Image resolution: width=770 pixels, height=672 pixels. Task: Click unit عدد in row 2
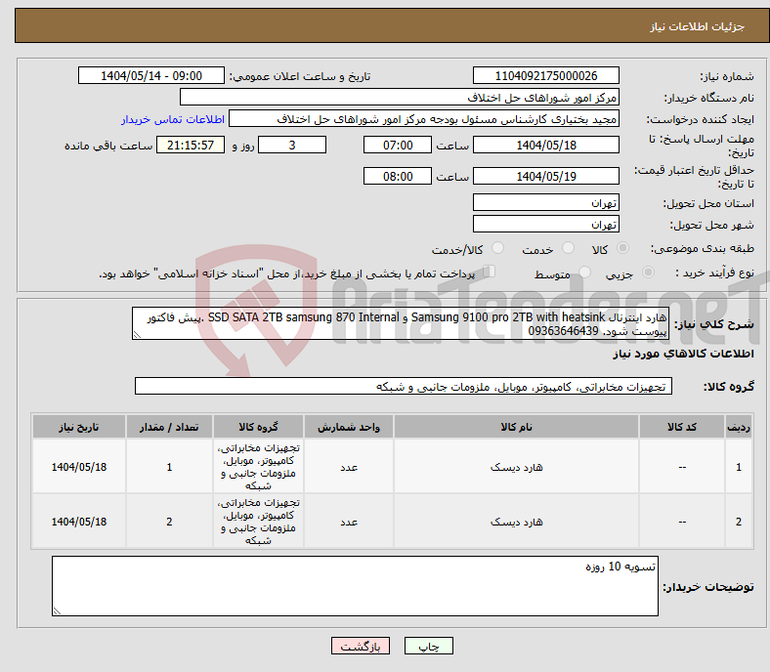point(349,522)
